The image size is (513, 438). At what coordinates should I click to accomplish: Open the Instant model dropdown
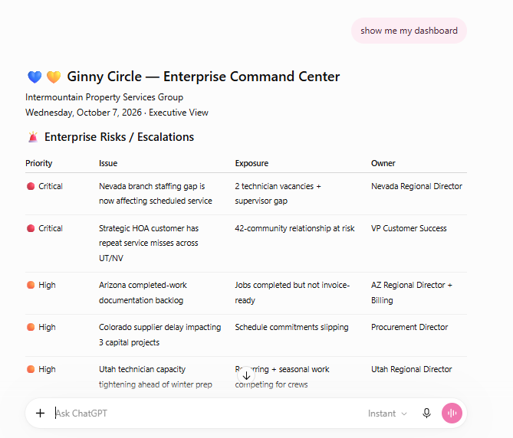(387, 413)
